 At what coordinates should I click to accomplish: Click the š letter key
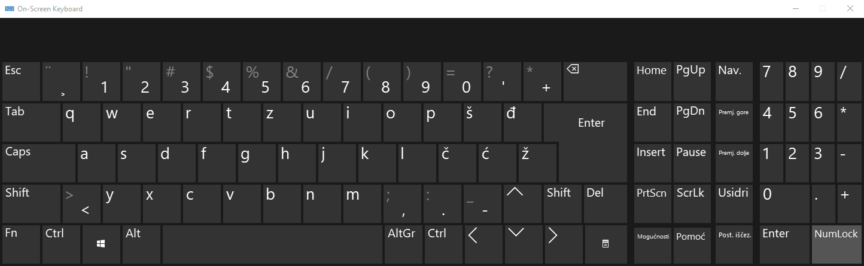click(x=482, y=122)
